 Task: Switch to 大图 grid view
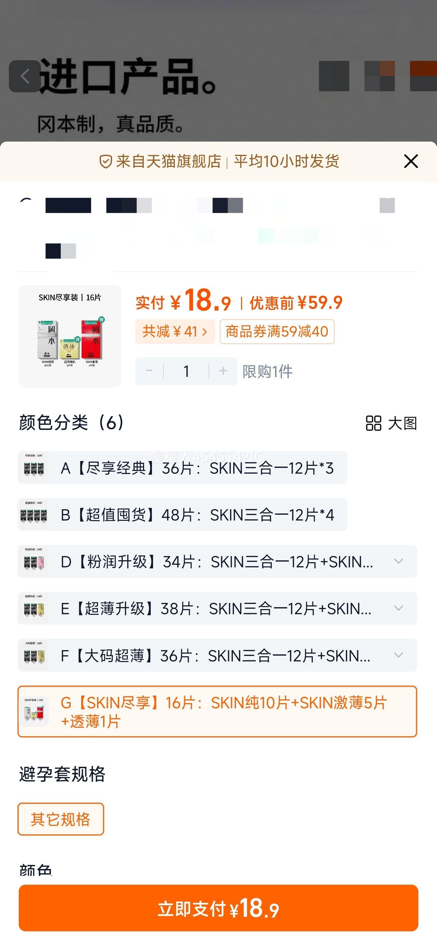[x=391, y=423]
